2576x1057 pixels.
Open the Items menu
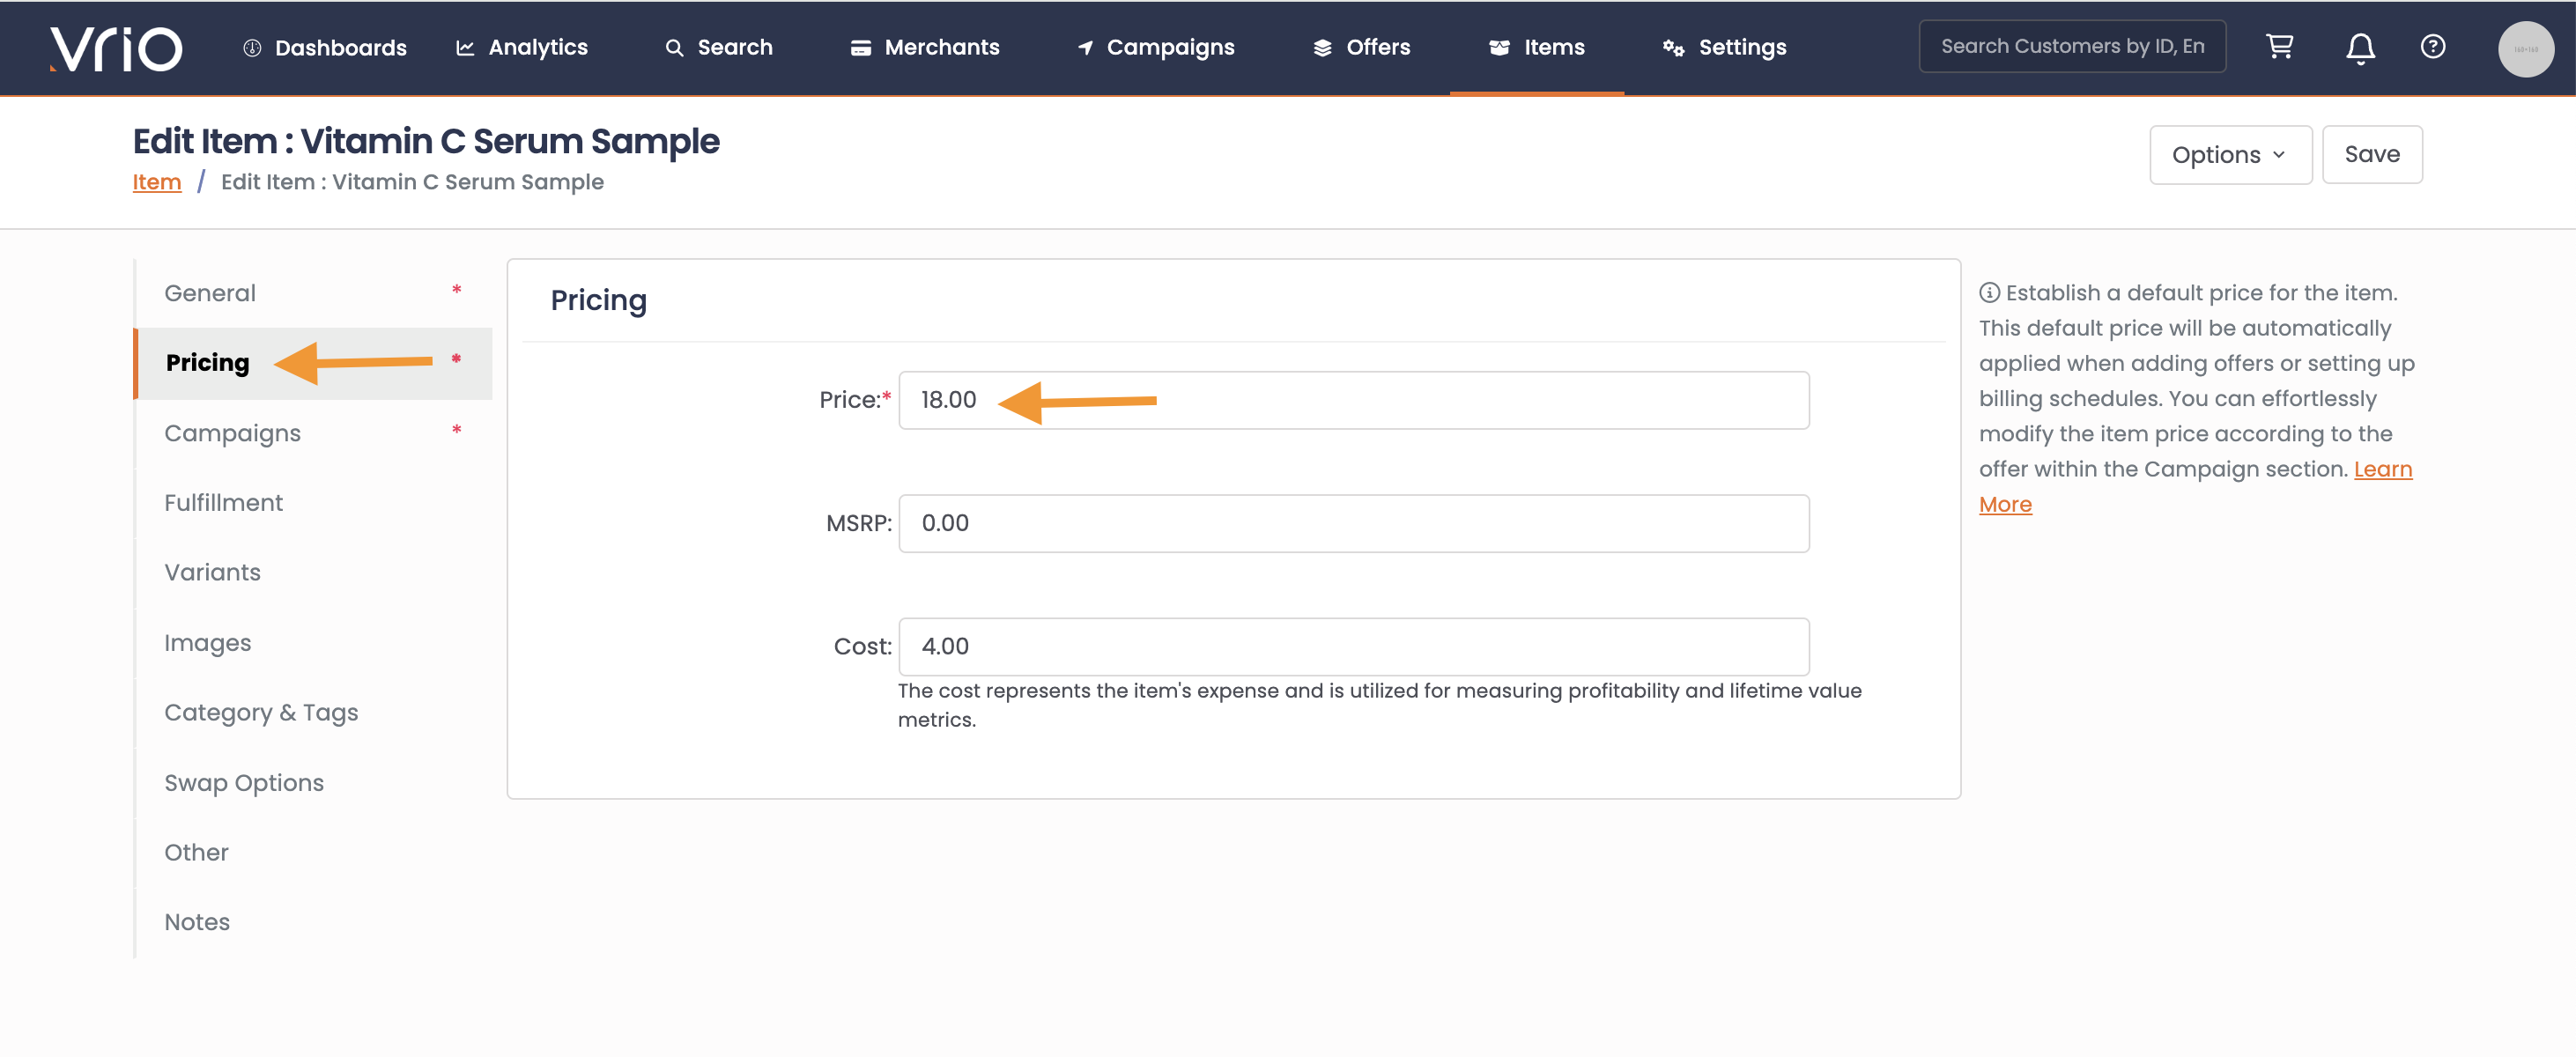coord(1537,48)
